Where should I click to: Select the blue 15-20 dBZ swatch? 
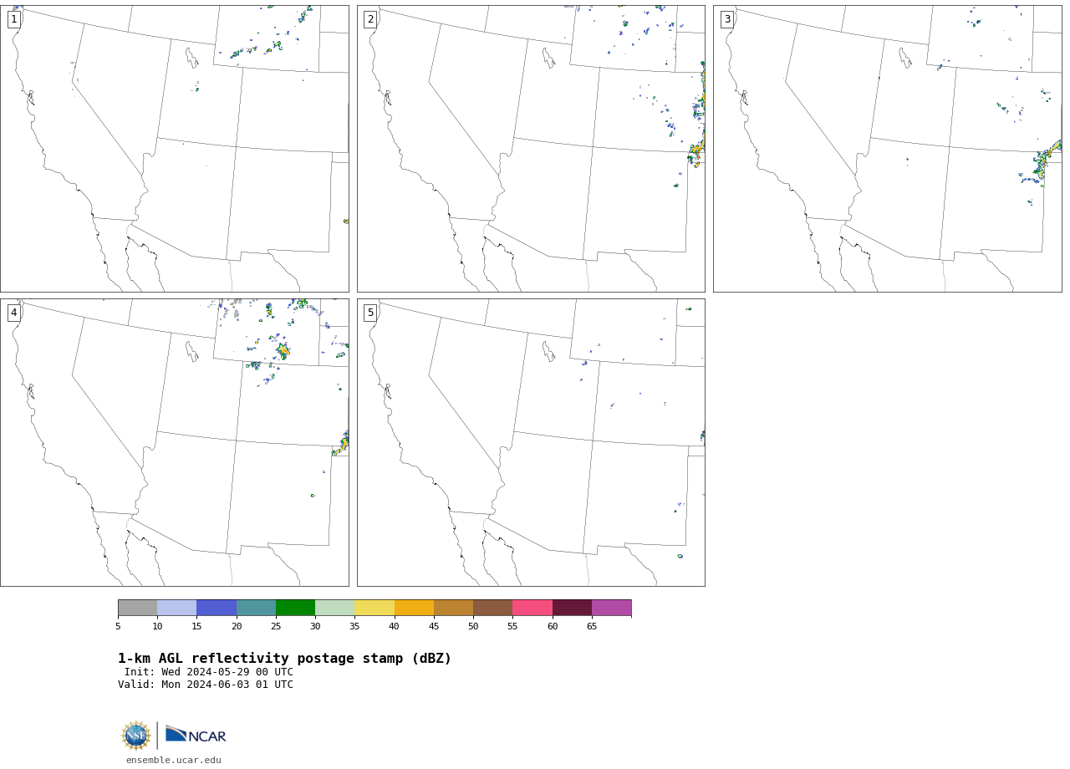point(217,608)
